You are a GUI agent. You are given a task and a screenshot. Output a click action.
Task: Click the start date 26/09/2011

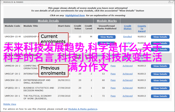click(x=64, y=80)
